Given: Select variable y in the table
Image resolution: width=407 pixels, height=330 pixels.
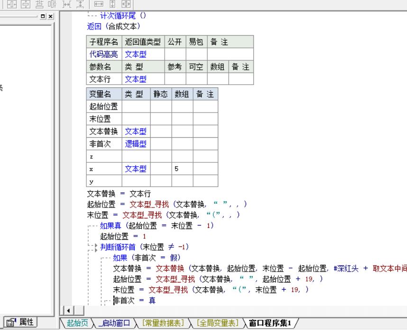Looking at the screenshot, I should click(x=104, y=181).
